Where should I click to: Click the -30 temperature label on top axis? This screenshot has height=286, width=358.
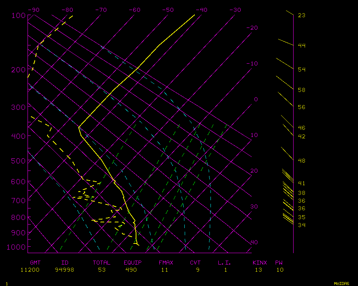tap(235, 10)
